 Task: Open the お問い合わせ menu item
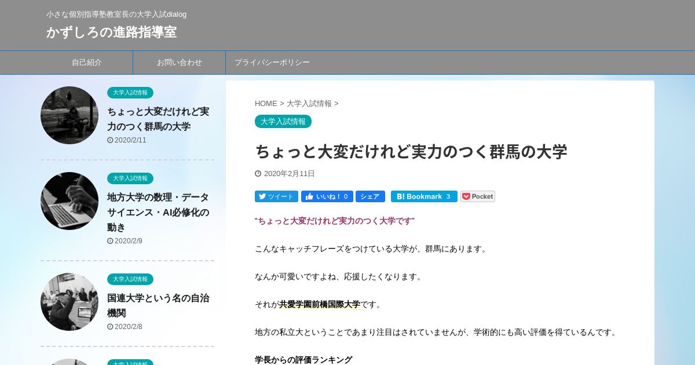coord(180,63)
